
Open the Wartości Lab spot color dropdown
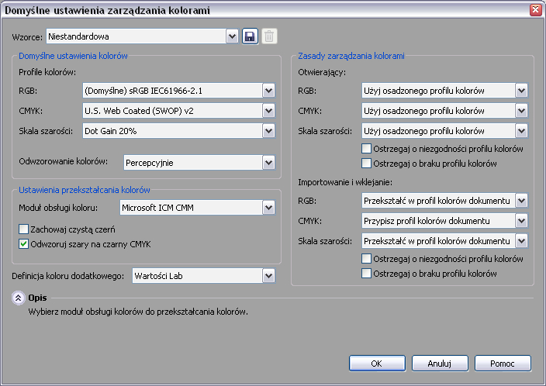click(268, 275)
